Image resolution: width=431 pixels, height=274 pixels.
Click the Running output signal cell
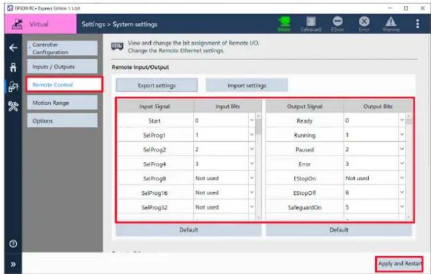pos(305,135)
